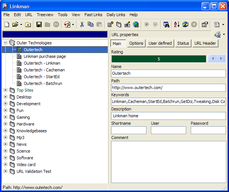Open the dropdown arrow at panel header's right end
The width and height of the screenshot is (229, 192).
coord(224,35)
